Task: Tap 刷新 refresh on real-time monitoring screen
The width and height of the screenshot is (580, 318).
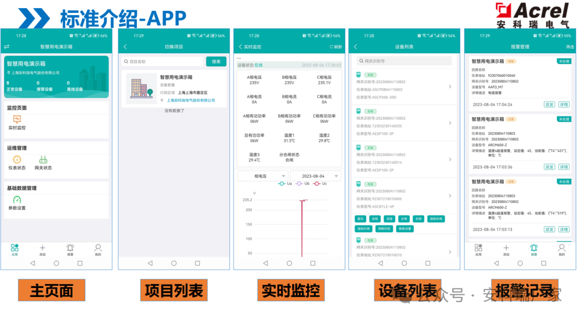Action: coord(336,47)
